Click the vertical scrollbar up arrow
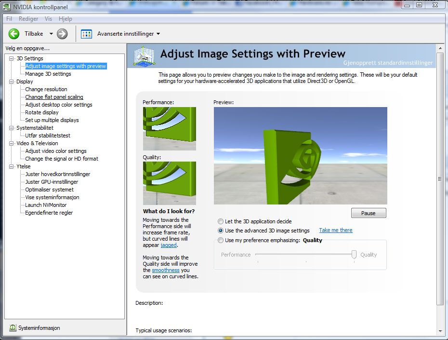Viewport: 448px width, 340px height. 440,48
